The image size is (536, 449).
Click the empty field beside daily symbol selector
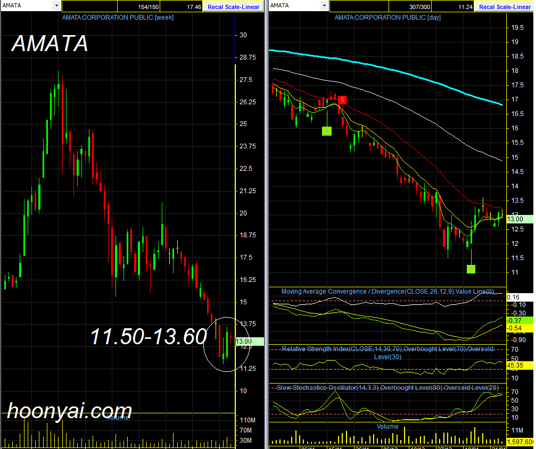point(359,6)
